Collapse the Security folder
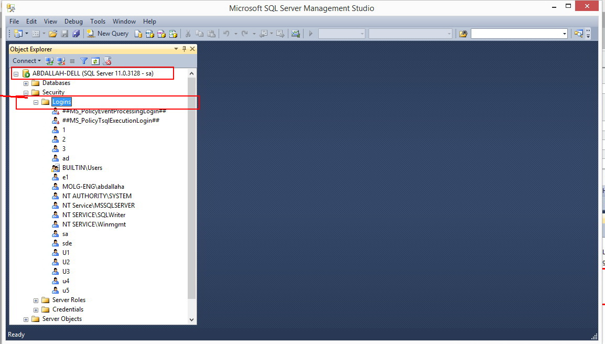Image resolution: width=605 pixels, height=344 pixels. tap(26, 93)
